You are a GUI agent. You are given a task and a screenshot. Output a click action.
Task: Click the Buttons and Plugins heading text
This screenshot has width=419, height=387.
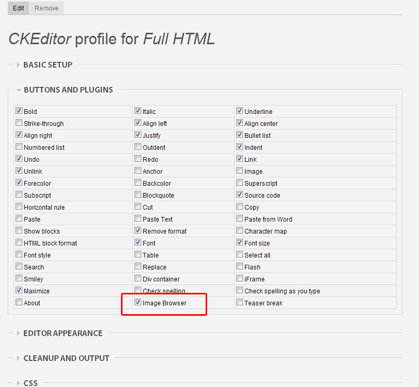[69, 90]
